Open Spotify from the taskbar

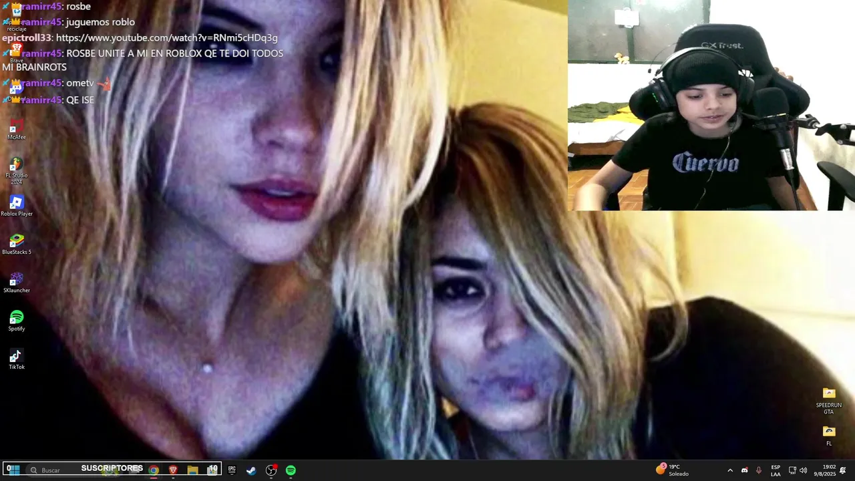(x=291, y=470)
